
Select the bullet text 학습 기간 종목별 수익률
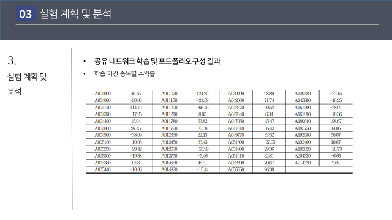tap(124, 73)
